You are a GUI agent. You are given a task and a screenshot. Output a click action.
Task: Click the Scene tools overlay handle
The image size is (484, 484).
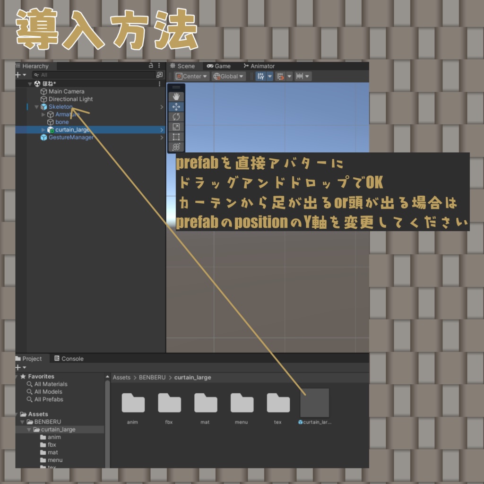pos(176,87)
